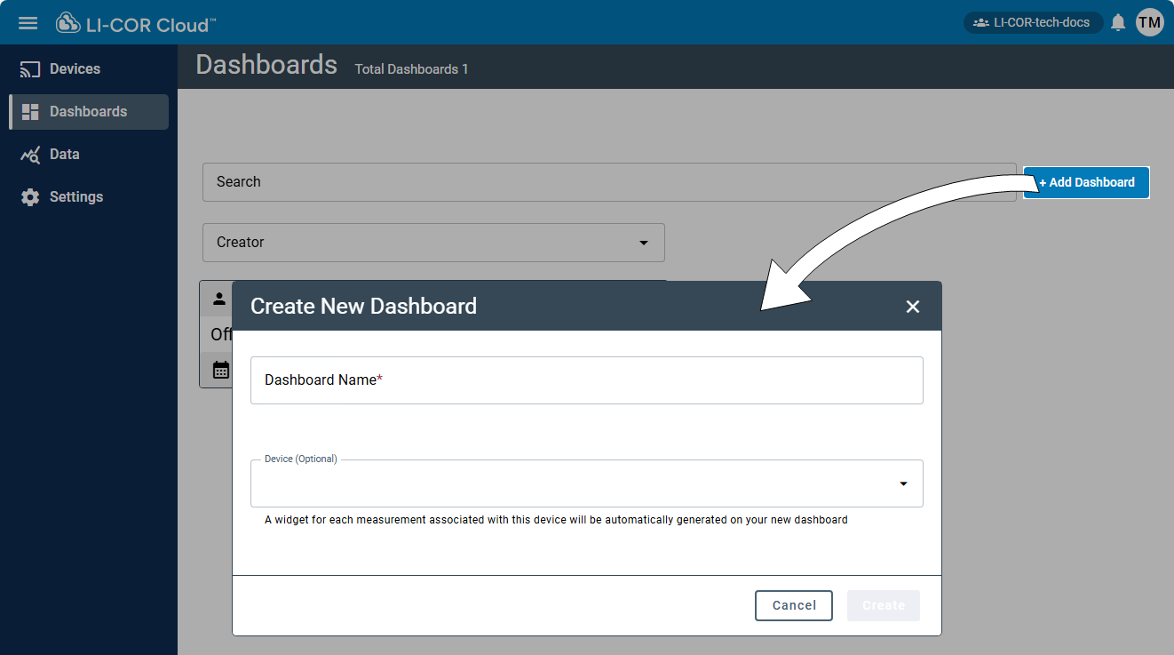
Task: Select Settings from the sidebar menu
Action: click(75, 196)
